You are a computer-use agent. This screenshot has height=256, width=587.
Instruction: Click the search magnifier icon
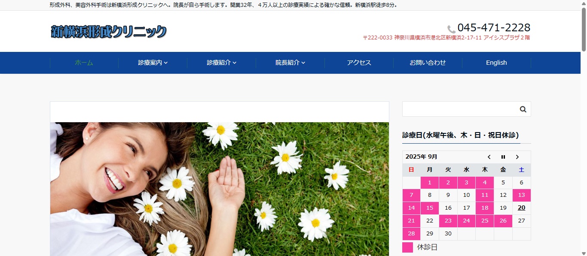point(523,109)
